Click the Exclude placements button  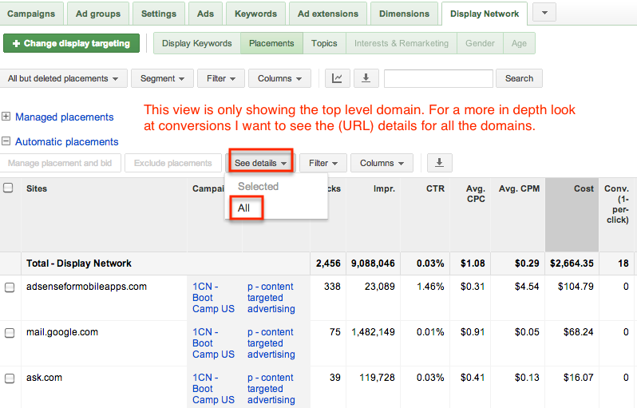[173, 163]
